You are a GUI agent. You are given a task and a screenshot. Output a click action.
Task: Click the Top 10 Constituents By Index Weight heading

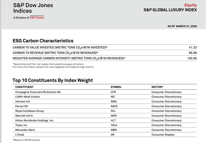tap(53, 80)
